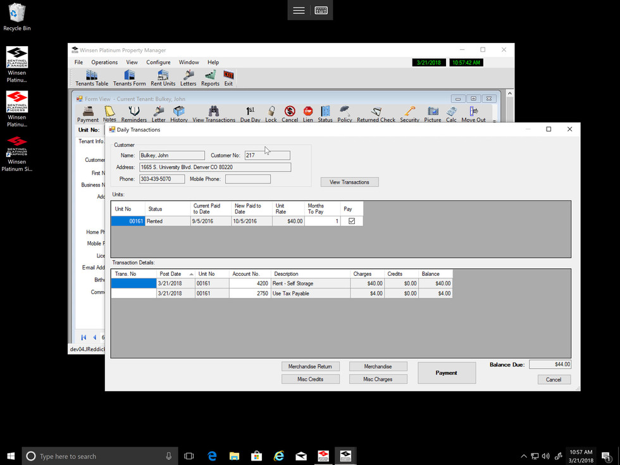Open the Picture tool in Form View

click(x=433, y=115)
